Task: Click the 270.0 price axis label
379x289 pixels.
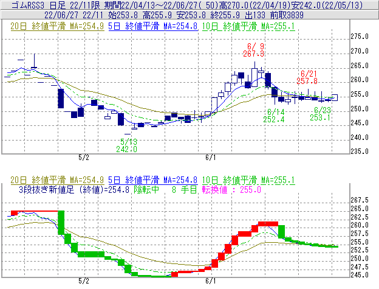Action: tap(360, 51)
